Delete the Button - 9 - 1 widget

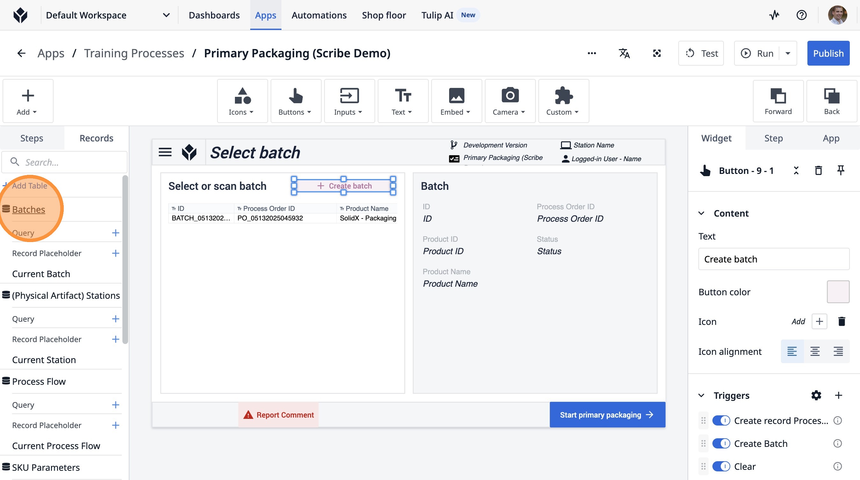pyautogui.click(x=818, y=171)
